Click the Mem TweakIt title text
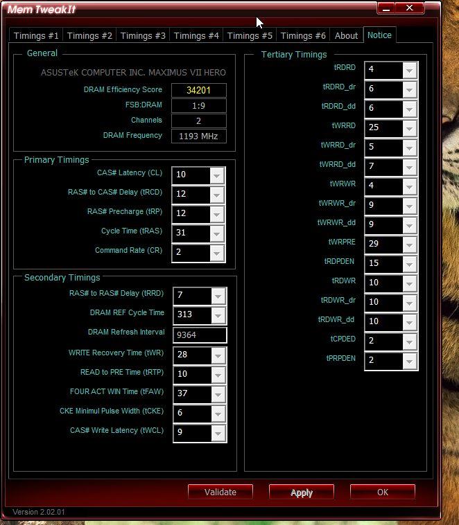The image size is (459, 525). [x=42, y=10]
